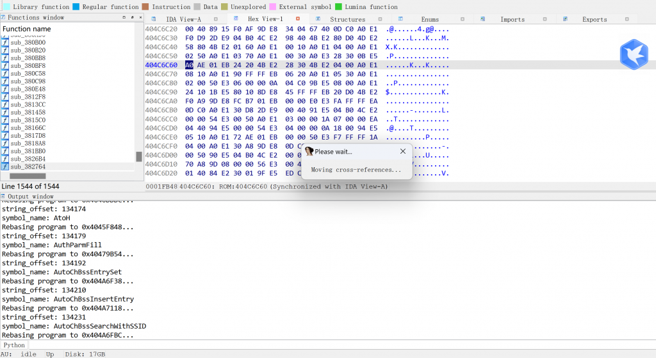656x358 pixels.
Task: Select sub_380B00 in the functions list
Action: point(28,42)
